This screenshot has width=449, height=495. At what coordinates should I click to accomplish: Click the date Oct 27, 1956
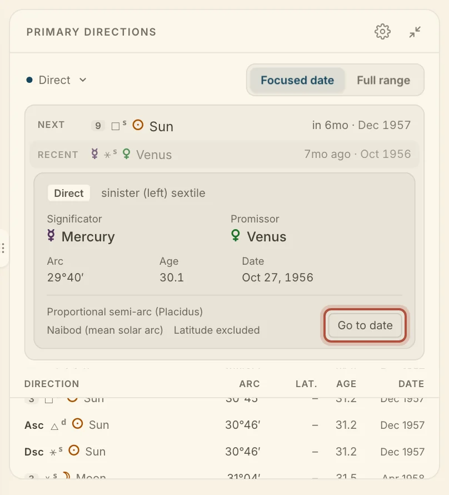(277, 278)
